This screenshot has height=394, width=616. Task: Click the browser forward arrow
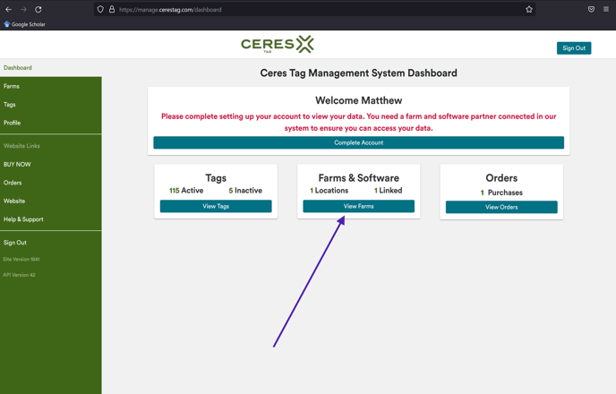pos(23,10)
